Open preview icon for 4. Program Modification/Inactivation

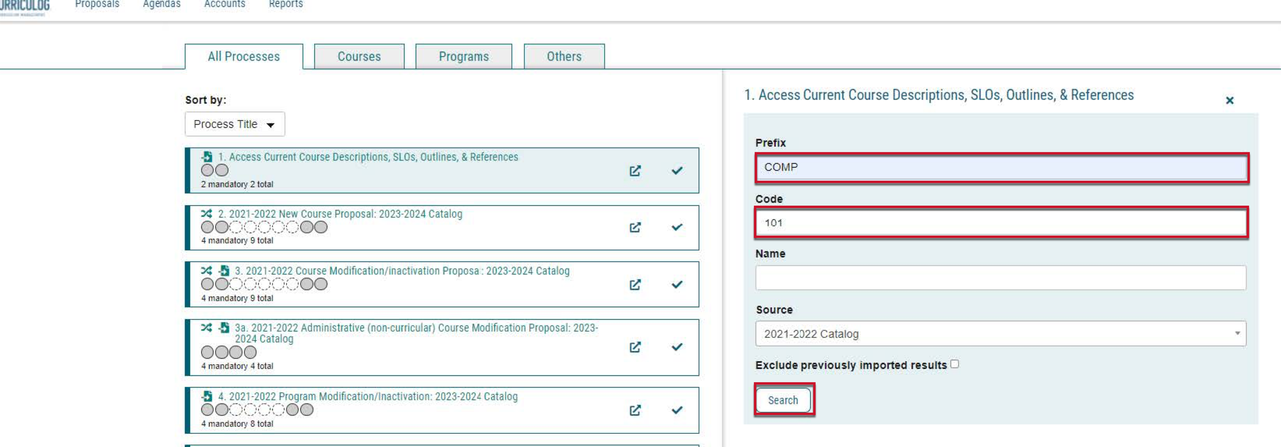pos(635,410)
